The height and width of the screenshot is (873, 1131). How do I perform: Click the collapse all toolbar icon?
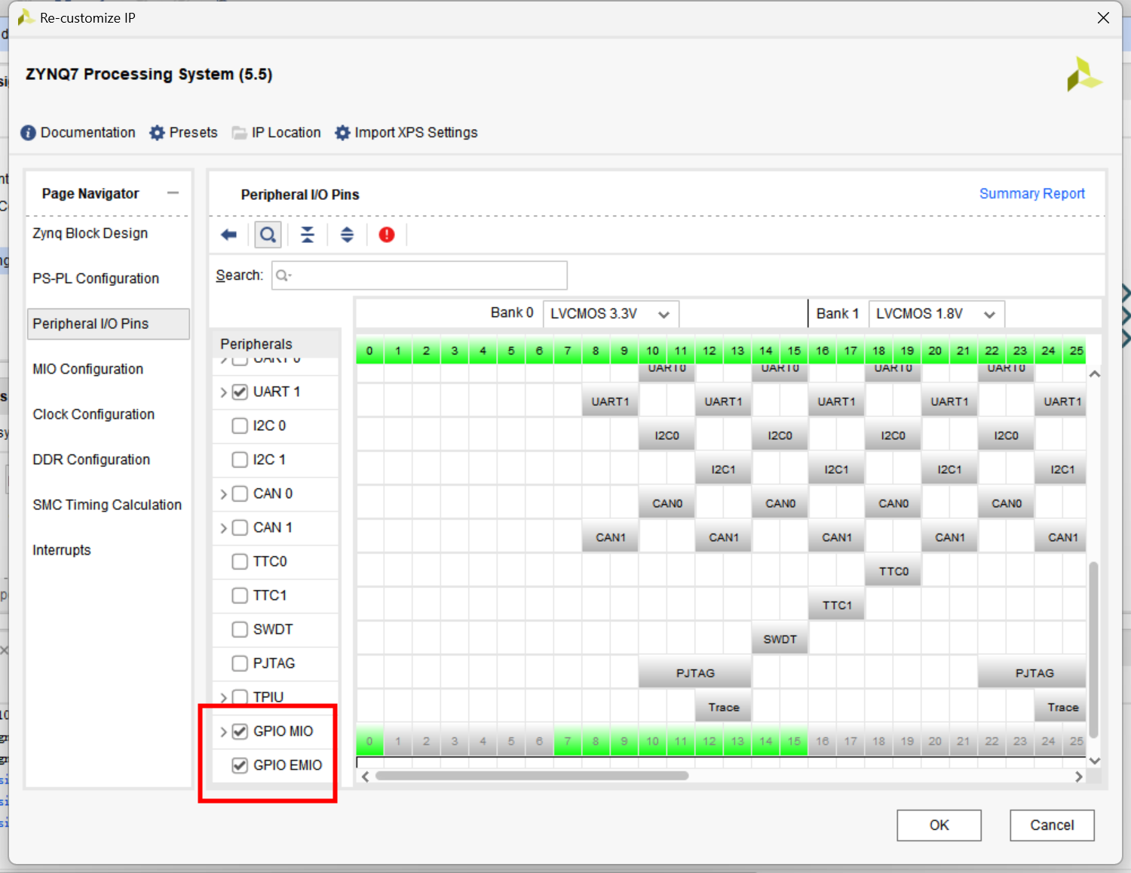pos(308,235)
